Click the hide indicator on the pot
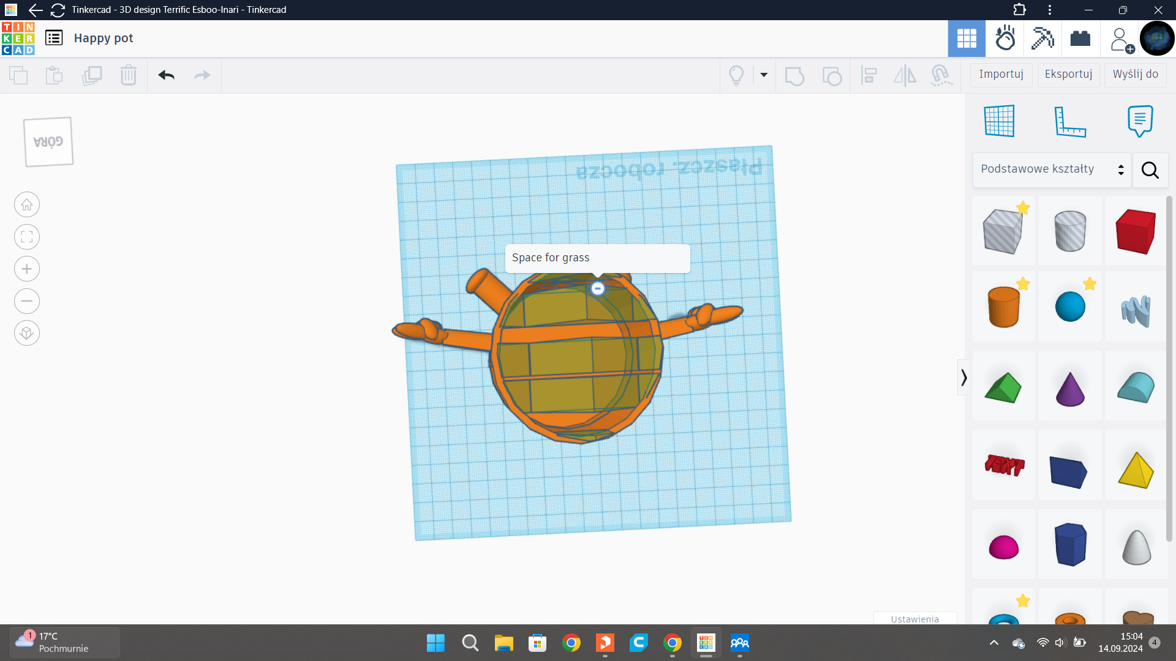This screenshot has width=1176, height=661. point(597,288)
